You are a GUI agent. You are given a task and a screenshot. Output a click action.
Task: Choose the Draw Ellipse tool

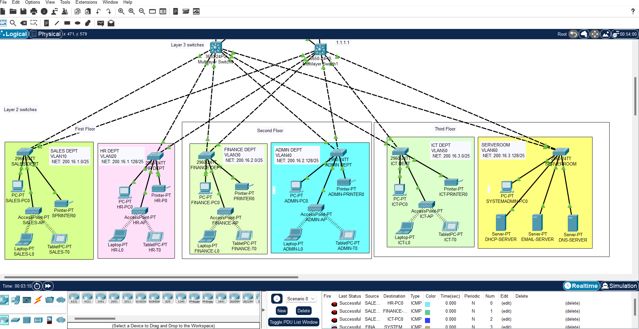coord(78,23)
